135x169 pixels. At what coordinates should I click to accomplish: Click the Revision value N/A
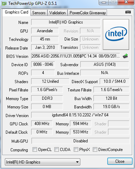90,31
